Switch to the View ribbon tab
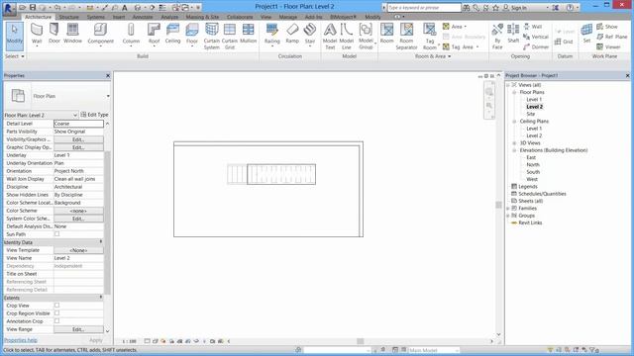 pyautogui.click(x=266, y=17)
